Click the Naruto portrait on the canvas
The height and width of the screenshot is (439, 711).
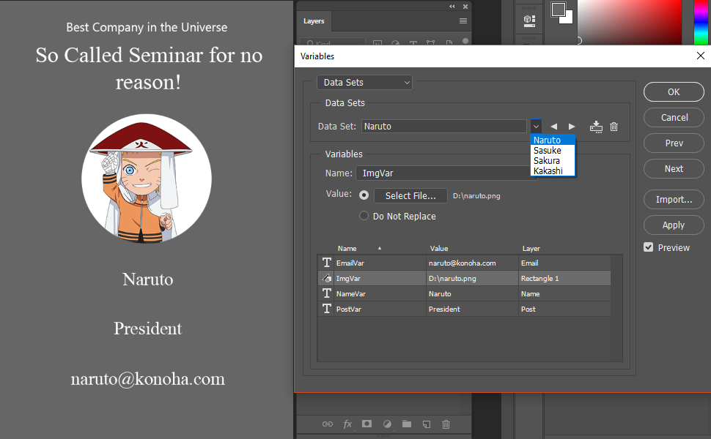(x=147, y=179)
